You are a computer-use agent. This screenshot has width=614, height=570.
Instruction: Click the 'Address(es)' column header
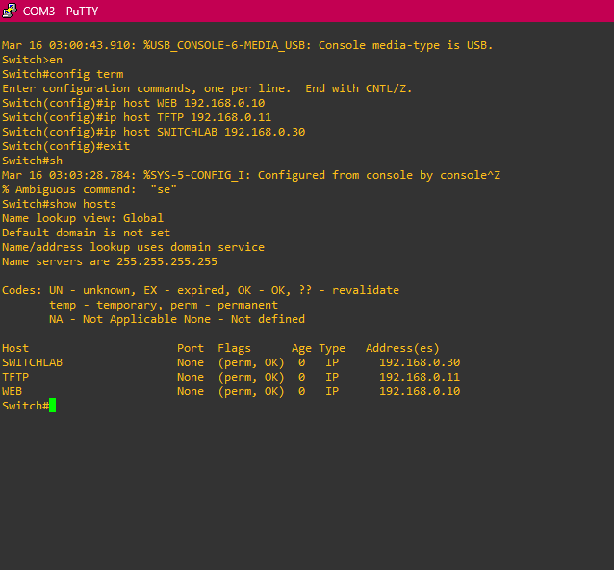coord(402,348)
